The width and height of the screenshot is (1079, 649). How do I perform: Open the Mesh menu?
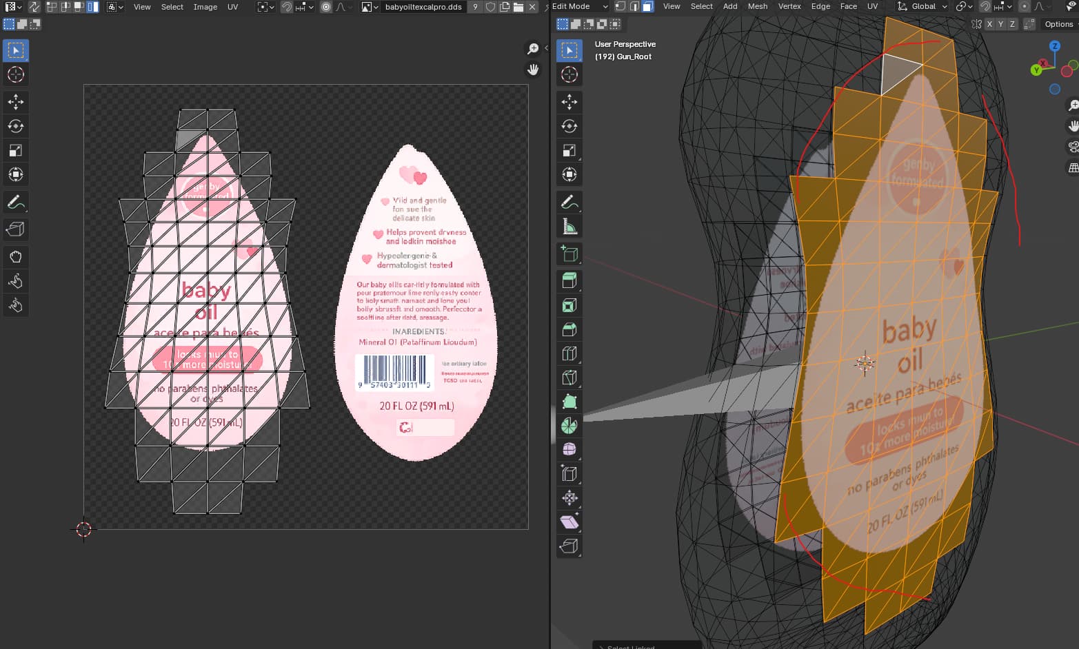pos(757,6)
